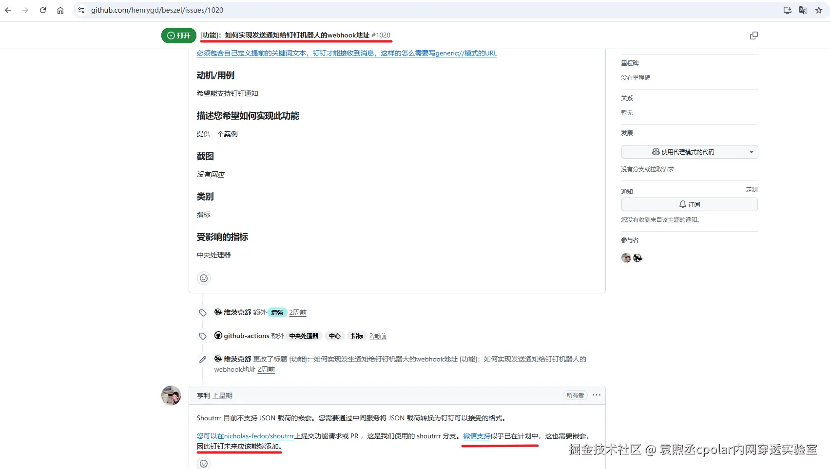Click the green 打开 status badge

click(x=179, y=36)
